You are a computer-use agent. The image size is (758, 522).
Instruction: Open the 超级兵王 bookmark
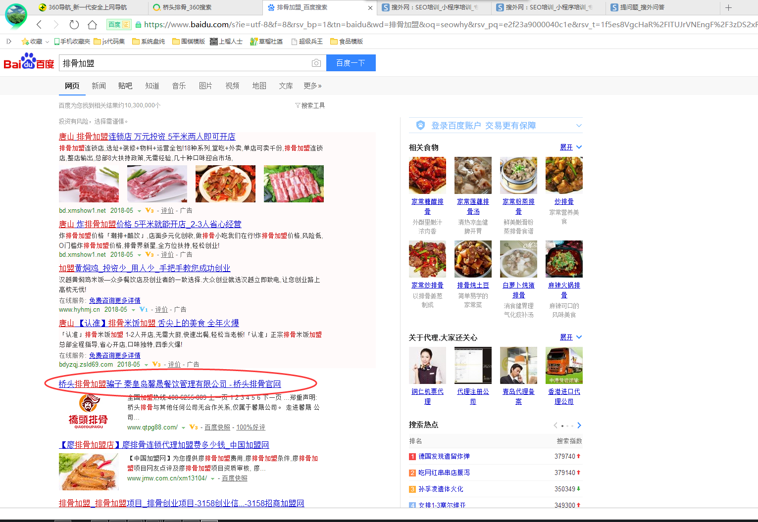point(307,42)
